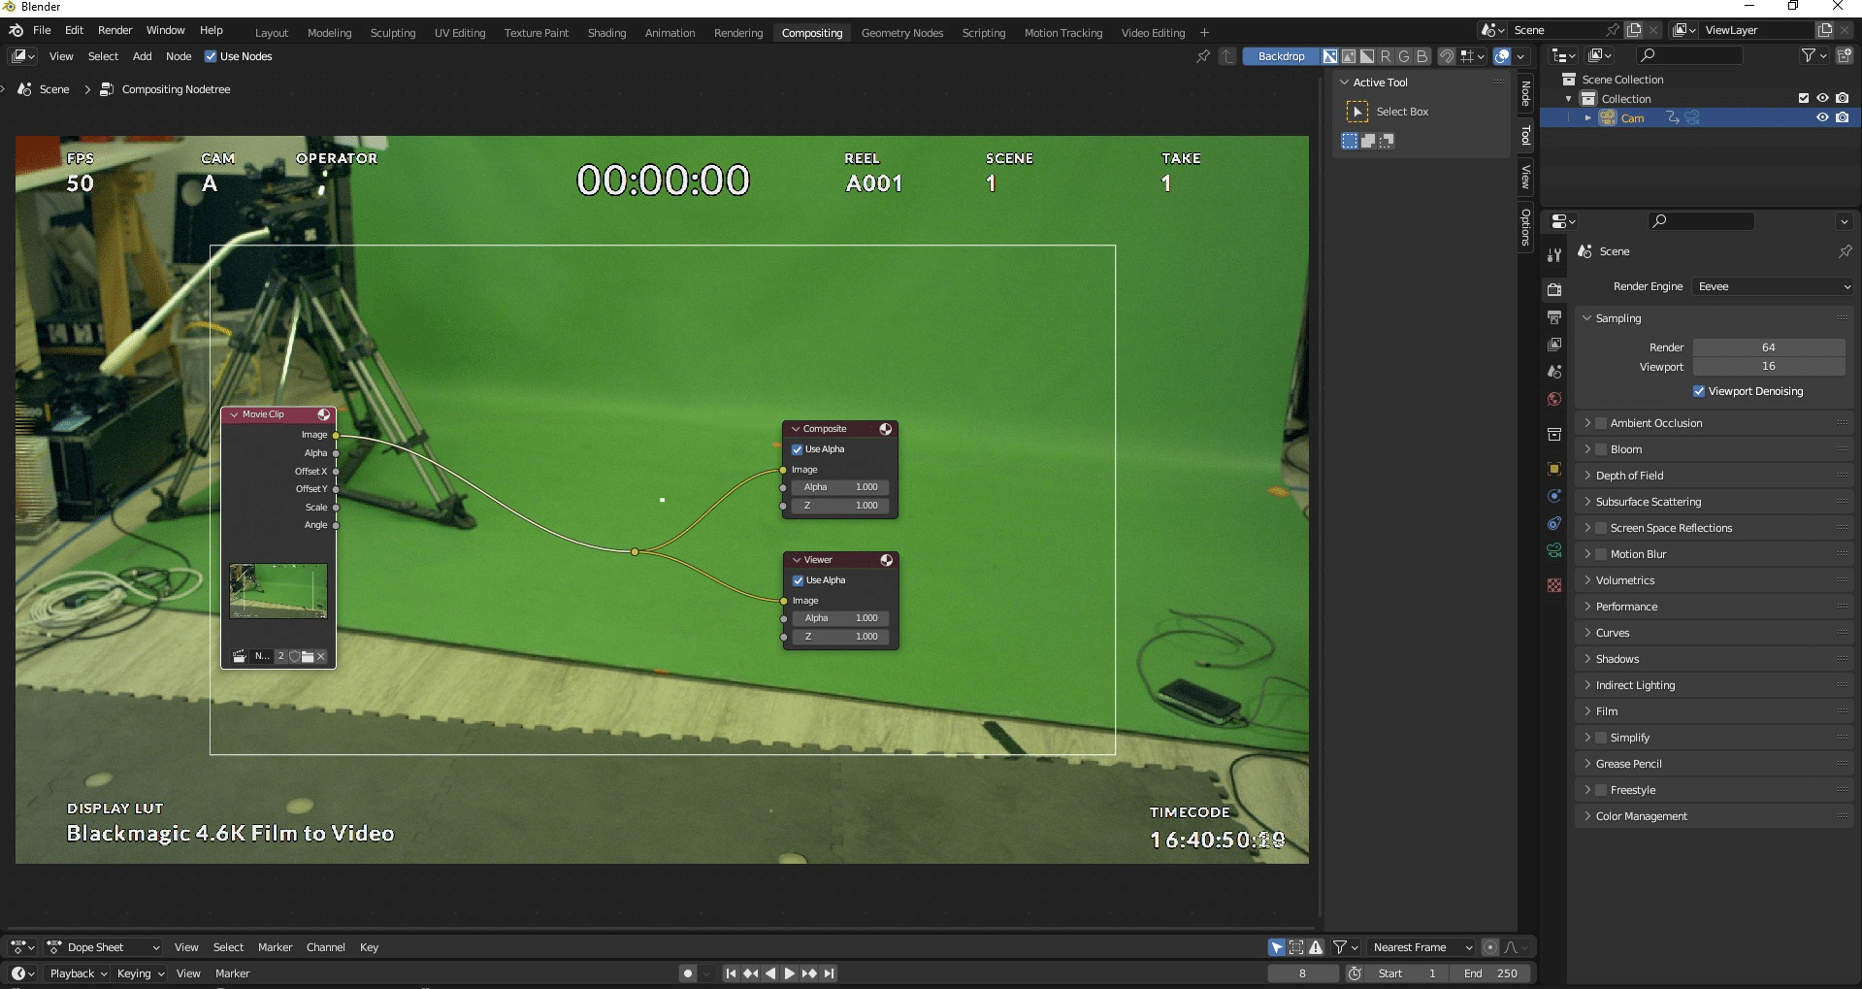1862x989 pixels.
Task: Expand the Color Management panel
Action: coord(1642,816)
